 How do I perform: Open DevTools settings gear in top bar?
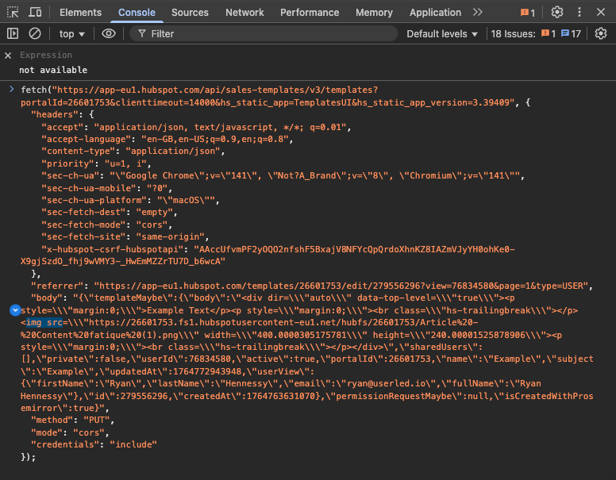pyautogui.click(x=557, y=13)
